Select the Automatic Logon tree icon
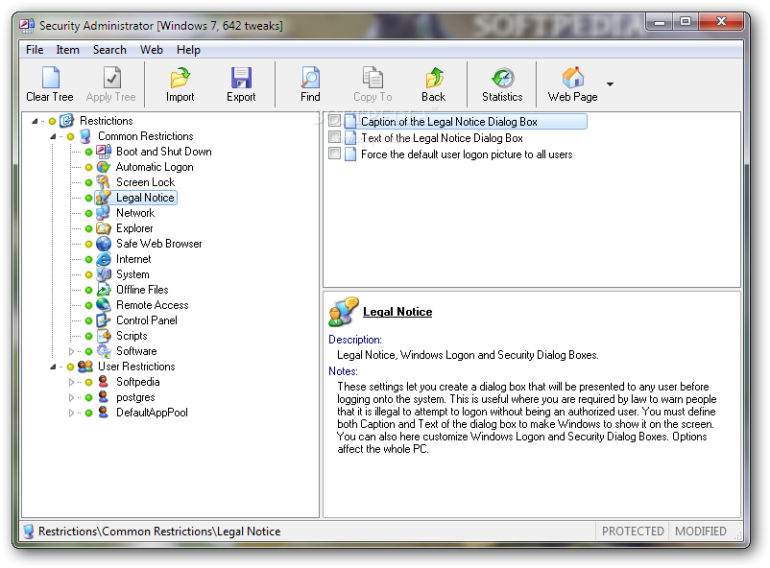Image resolution: width=770 pixels, height=568 pixels. (x=104, y=167)
